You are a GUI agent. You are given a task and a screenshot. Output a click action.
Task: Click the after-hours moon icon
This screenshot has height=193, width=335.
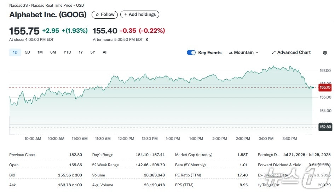[x=147, y=40]
